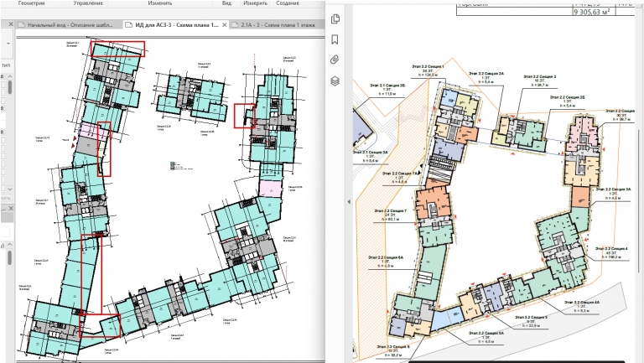Click the project browser scroll-up arrow

click(10, 244)
